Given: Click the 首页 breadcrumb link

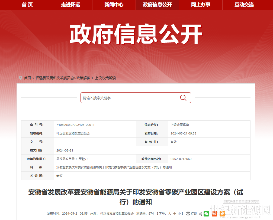Looking at the screenshot, I should 27,78.
